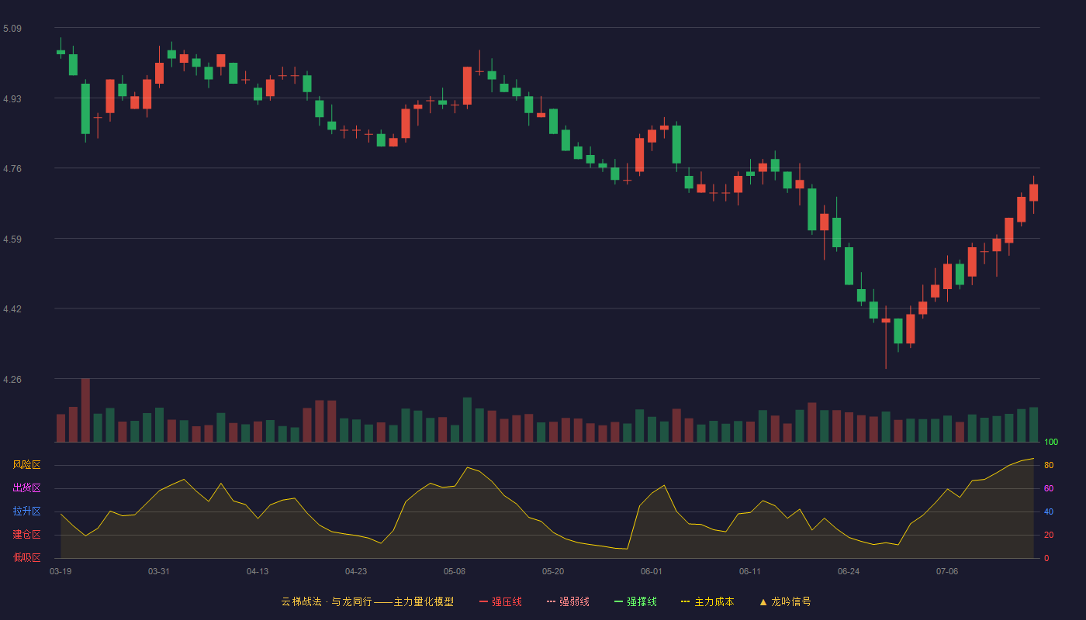The width and height of the screenshot is (1086, 620).
Task: Select the 拉升区 zone label
Action: 26,511
